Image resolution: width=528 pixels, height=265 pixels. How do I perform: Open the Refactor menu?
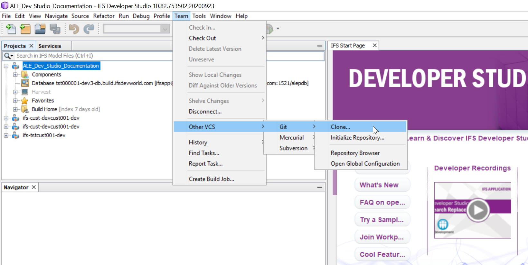(104, 16)
